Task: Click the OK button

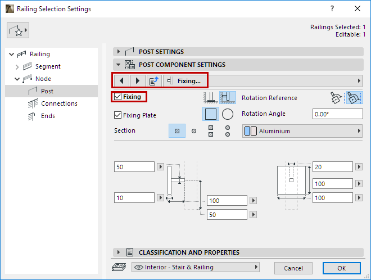Action: click(341, 268)
